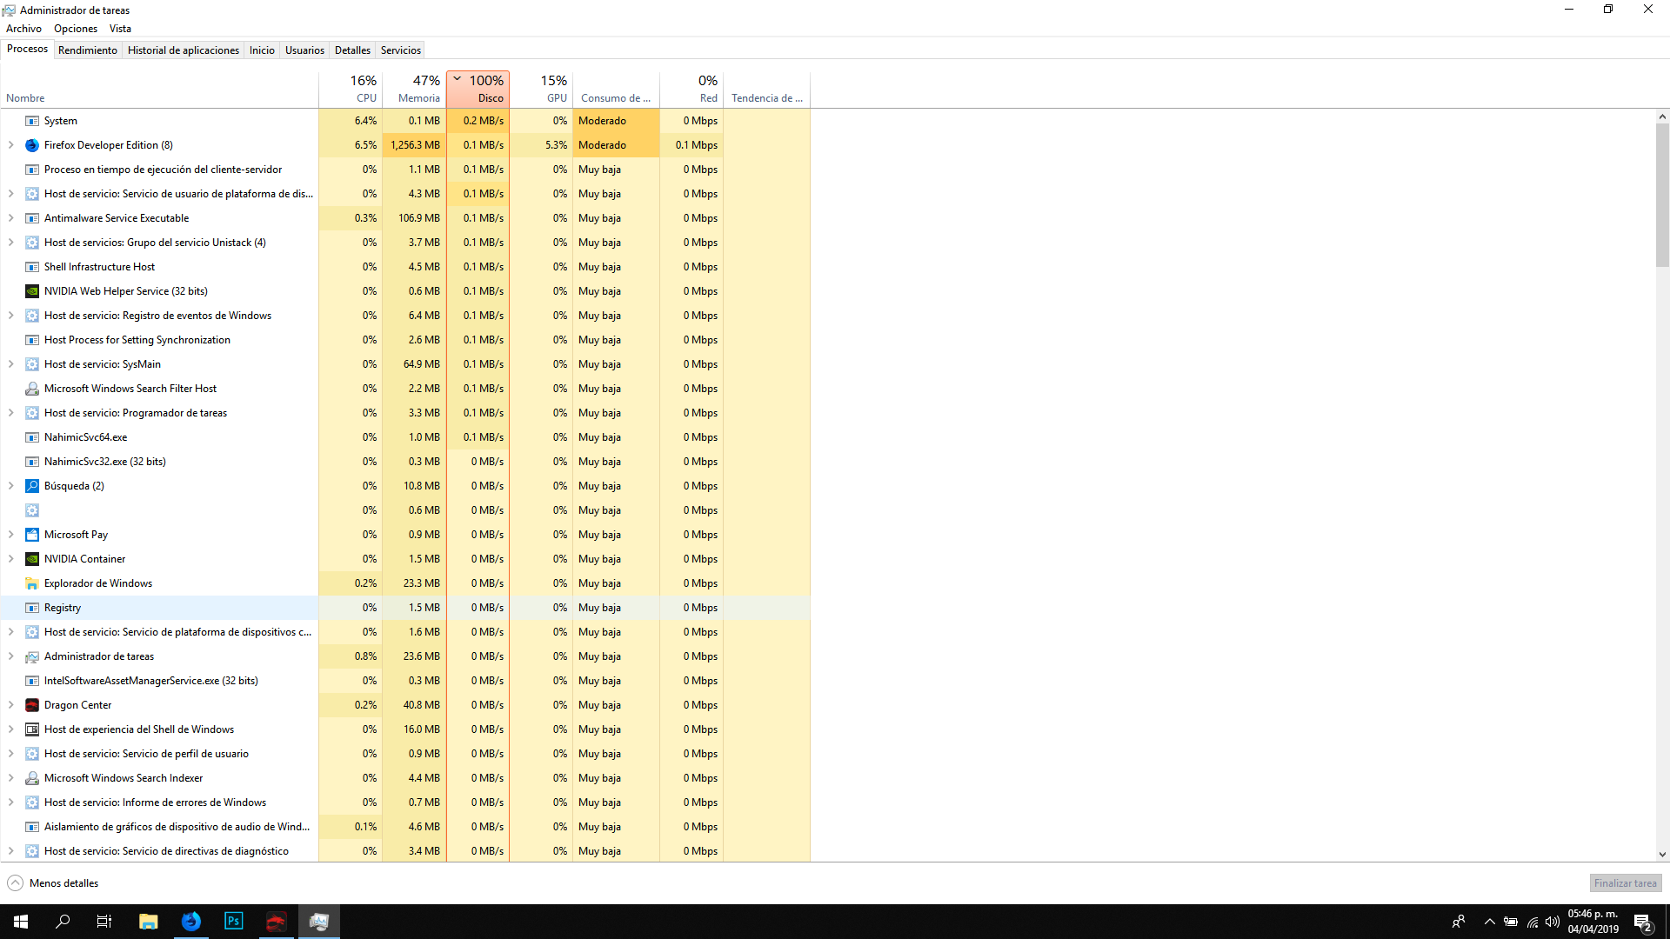Viewport: 1670px width, 939px height.
Task: Click the taskbar clock showing 05:46 p. m.
Action: (1593, 922)
